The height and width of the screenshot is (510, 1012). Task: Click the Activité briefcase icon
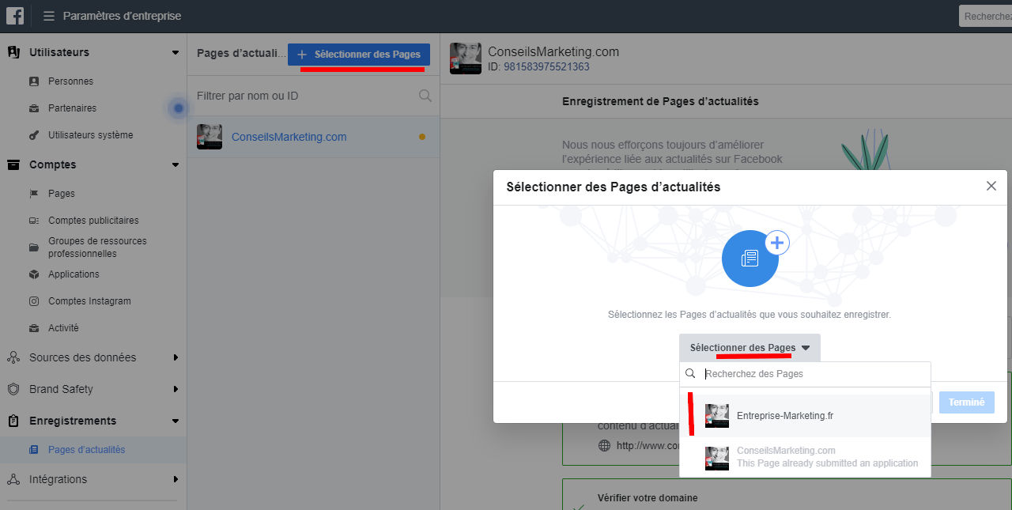point(34,328)
